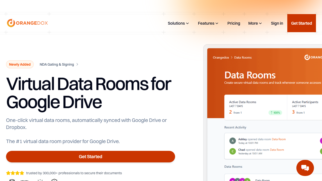Click the 'Data Rooms' section heading below activity
Screen dimensions: 322x181
[x=233, y=166]
